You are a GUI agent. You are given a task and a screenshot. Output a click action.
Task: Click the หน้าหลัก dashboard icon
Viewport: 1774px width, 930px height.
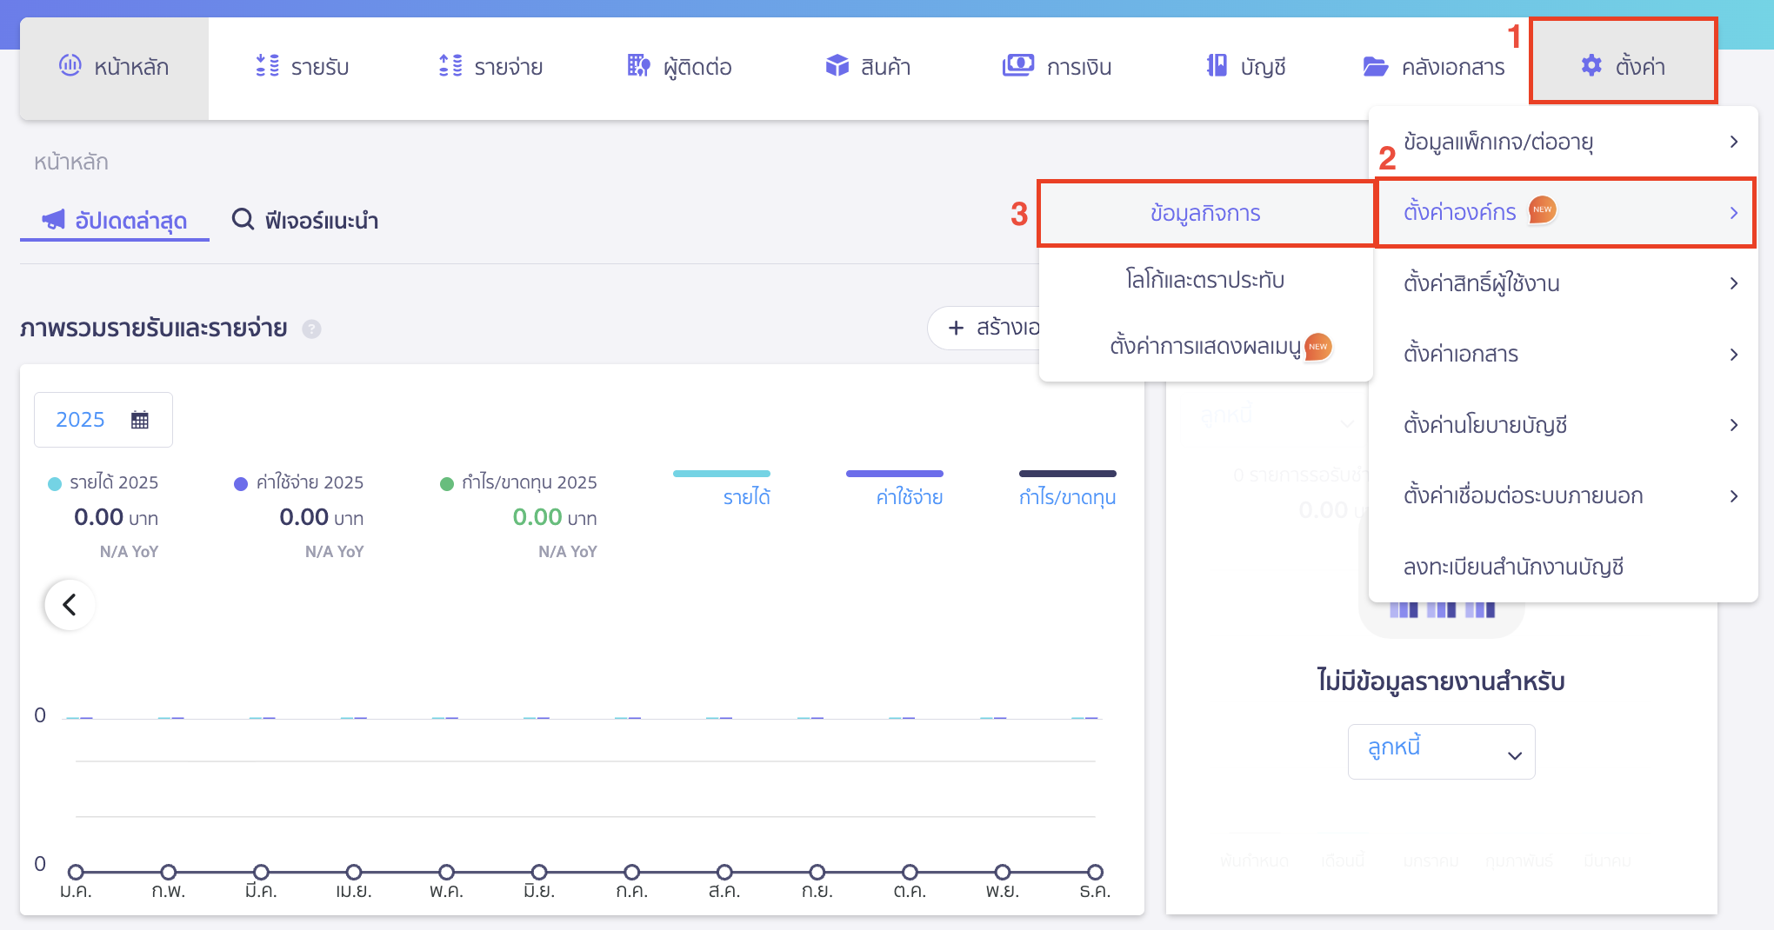tap(70, 66)
